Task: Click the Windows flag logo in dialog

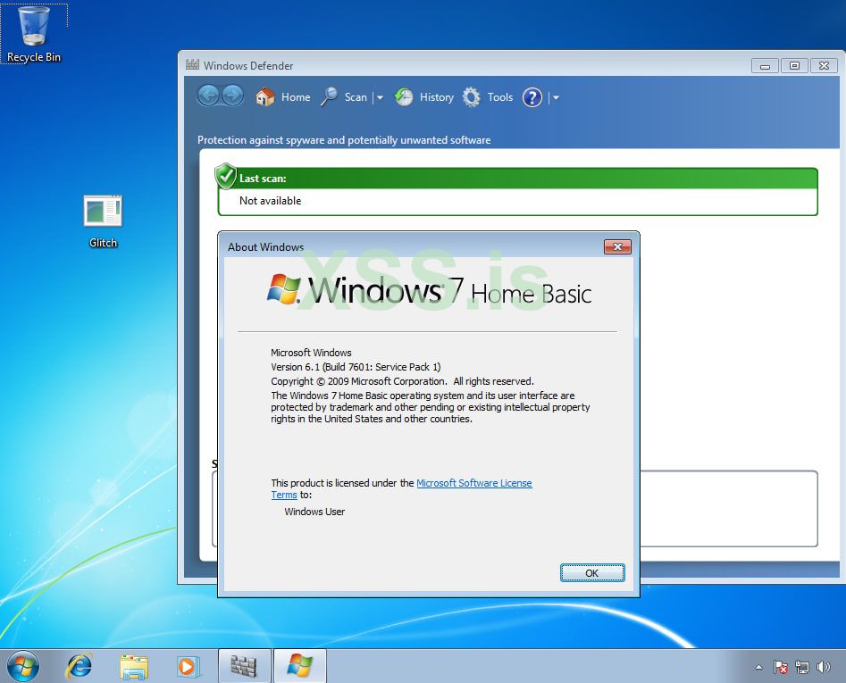Action: [x=283, y=289]
